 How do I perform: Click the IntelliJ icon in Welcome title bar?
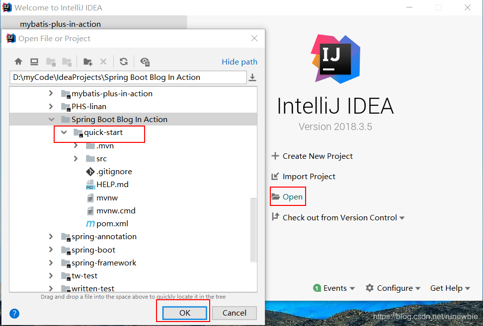click(7, 7)
